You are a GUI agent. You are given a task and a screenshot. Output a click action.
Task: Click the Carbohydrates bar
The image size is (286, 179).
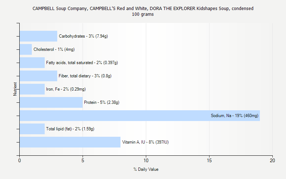[x=38, y=36]
